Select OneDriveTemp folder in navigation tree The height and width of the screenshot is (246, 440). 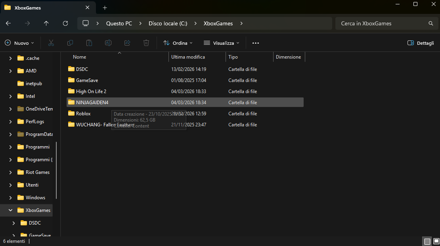35,109
